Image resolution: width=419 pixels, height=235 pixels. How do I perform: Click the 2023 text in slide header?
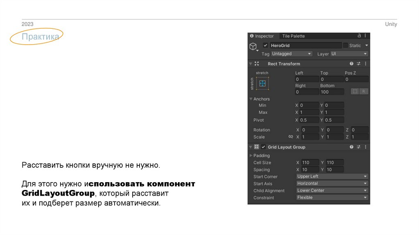point(27,24)
